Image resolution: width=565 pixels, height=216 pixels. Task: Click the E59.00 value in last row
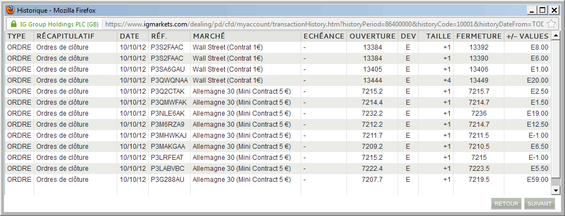[x=537, y=180]
